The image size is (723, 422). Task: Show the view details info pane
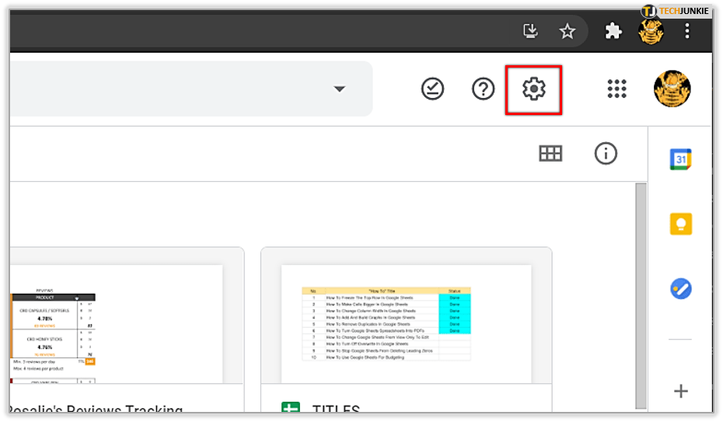pos(605,154)
